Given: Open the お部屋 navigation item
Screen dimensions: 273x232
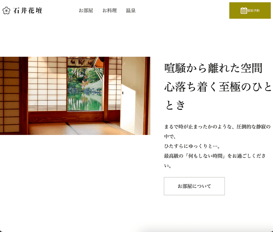Looking at the screenshot, I should [86, 11].
